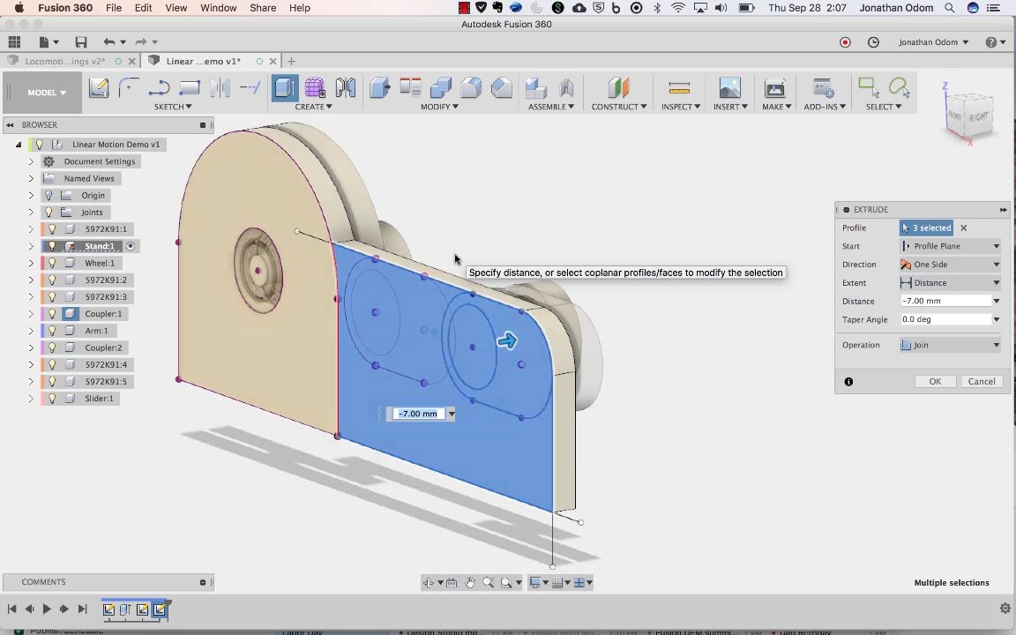
Task: Open the CONSTRUCT toolbar menu
Action: 619,106
